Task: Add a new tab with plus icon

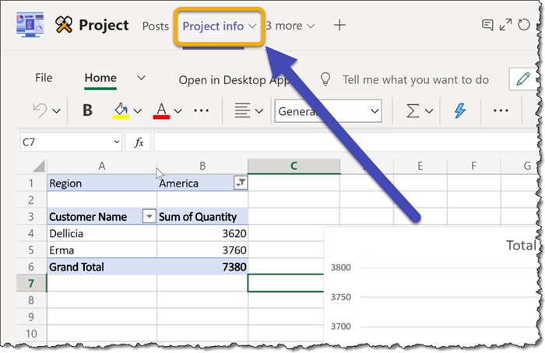Action: (339, 26)
